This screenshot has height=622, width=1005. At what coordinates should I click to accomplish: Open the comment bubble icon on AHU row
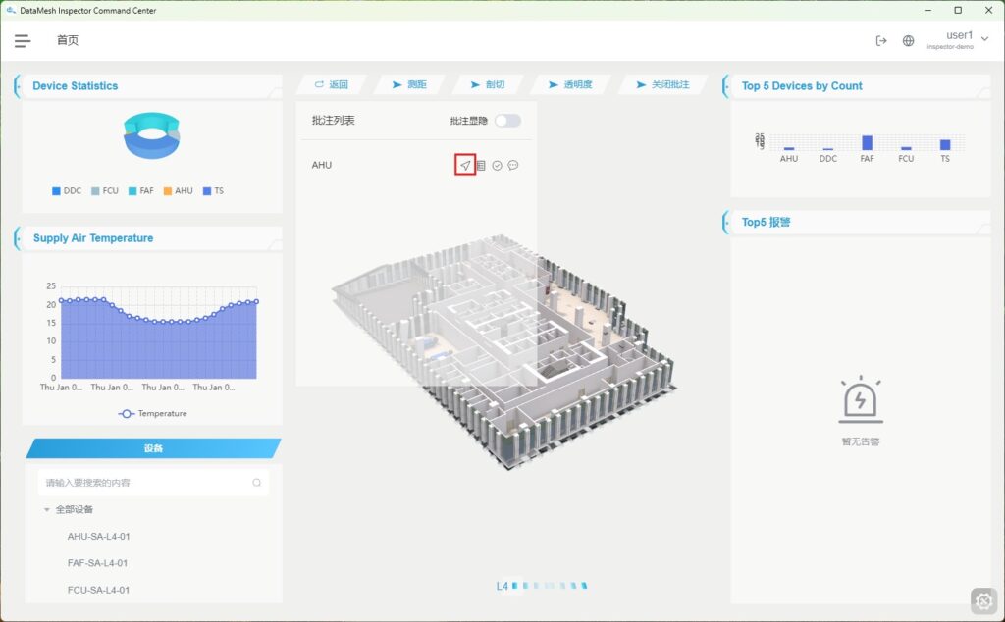coord(513,165)
